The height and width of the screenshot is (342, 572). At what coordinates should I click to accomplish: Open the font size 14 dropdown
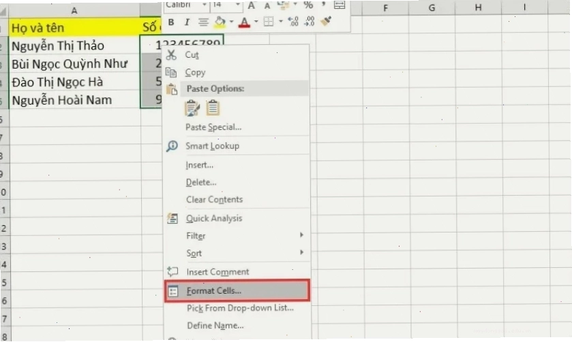tap(238, 5)
